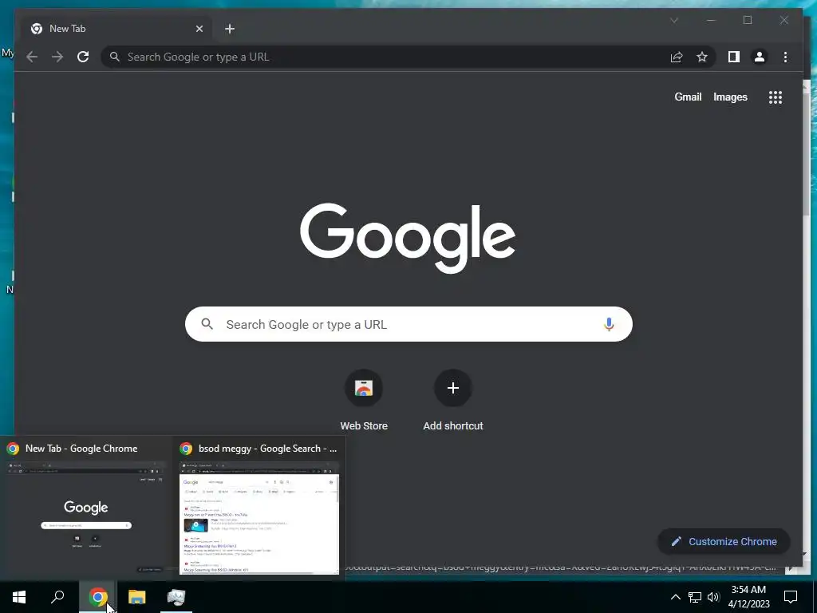
Task: Click the Customize Chrome button
Action: pos(724,542)
